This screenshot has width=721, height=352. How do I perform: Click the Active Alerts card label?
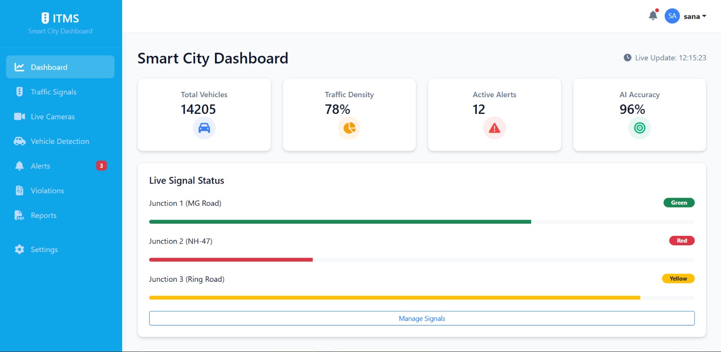click(x=494, y=95)
